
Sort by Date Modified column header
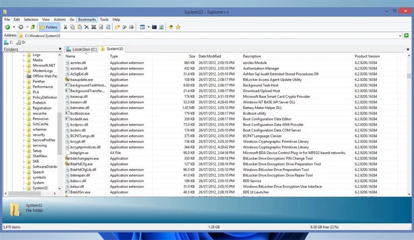219,57
